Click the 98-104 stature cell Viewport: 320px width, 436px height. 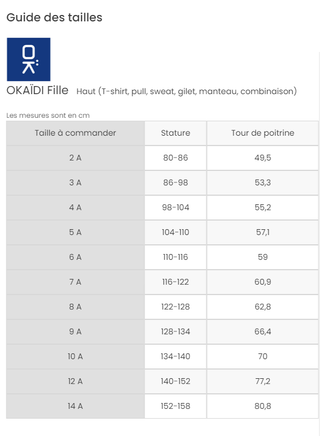176,207
